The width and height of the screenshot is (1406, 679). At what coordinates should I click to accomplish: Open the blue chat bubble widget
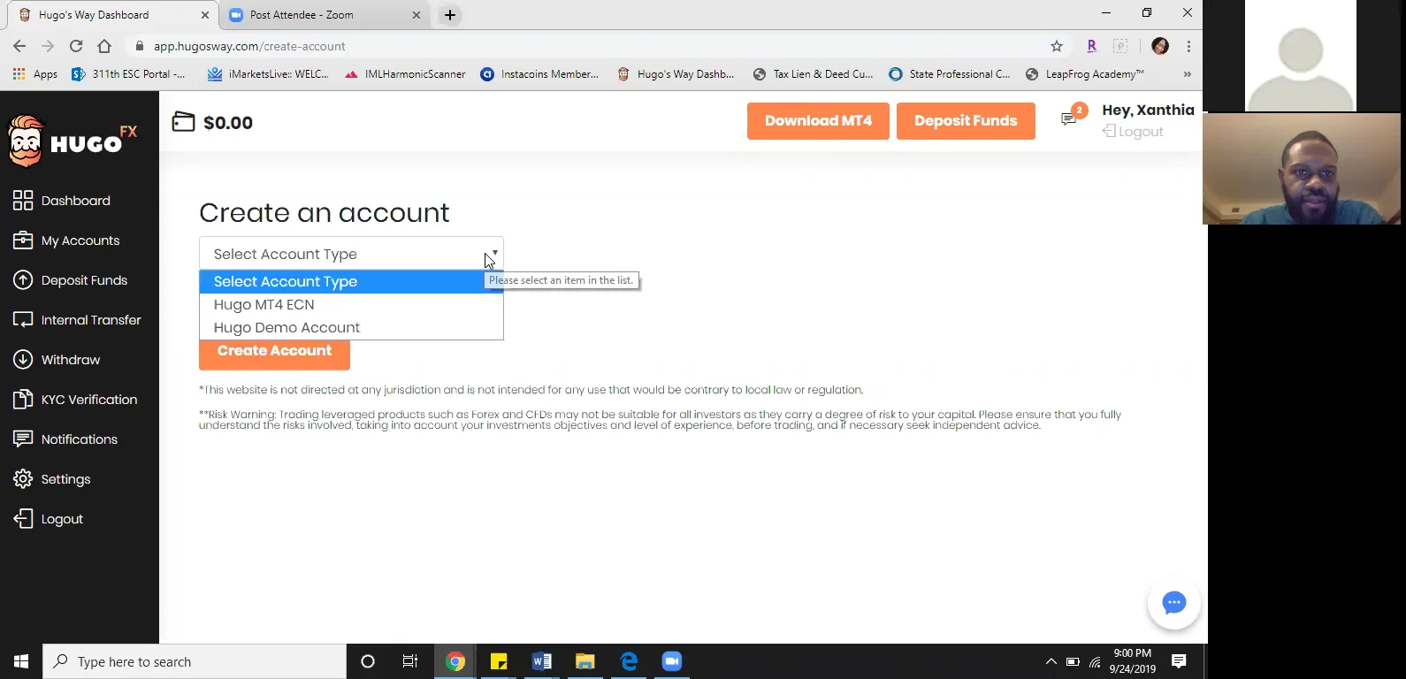tap(1173, 603)
